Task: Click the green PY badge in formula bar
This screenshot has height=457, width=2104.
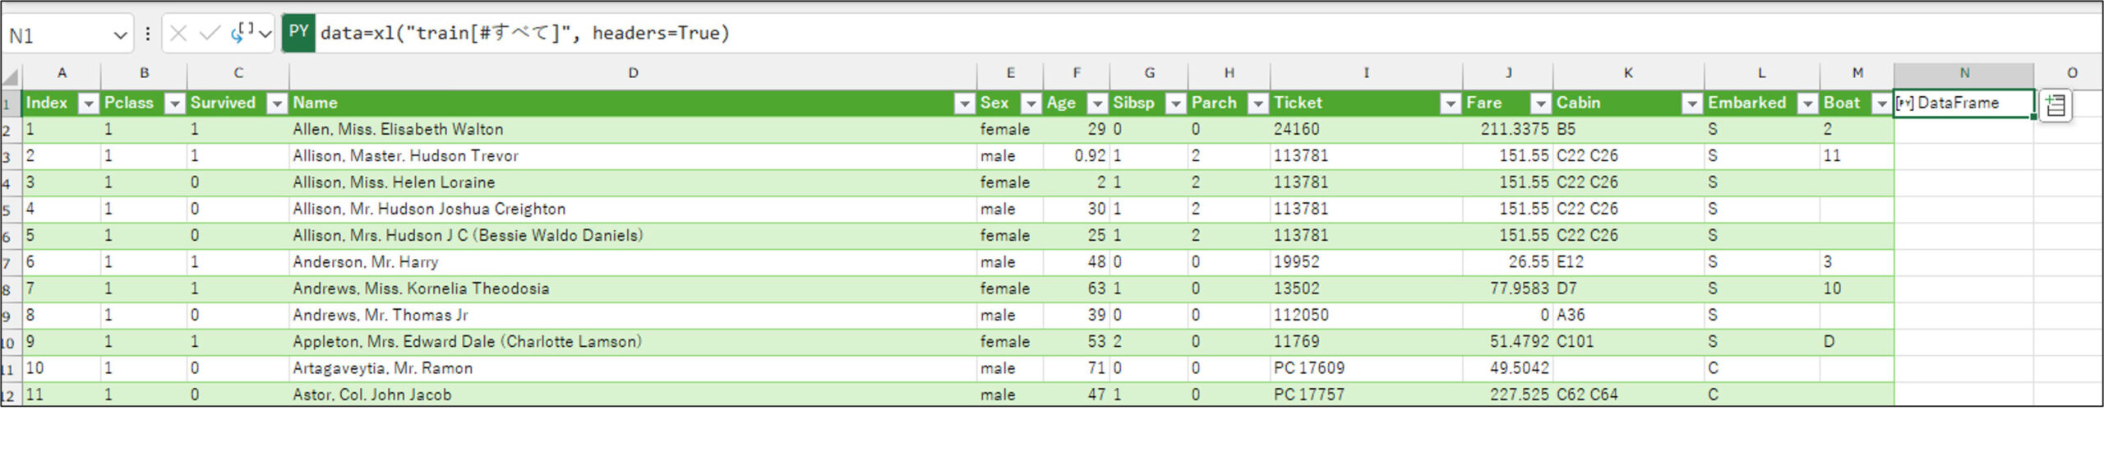Action: point(298,33)
